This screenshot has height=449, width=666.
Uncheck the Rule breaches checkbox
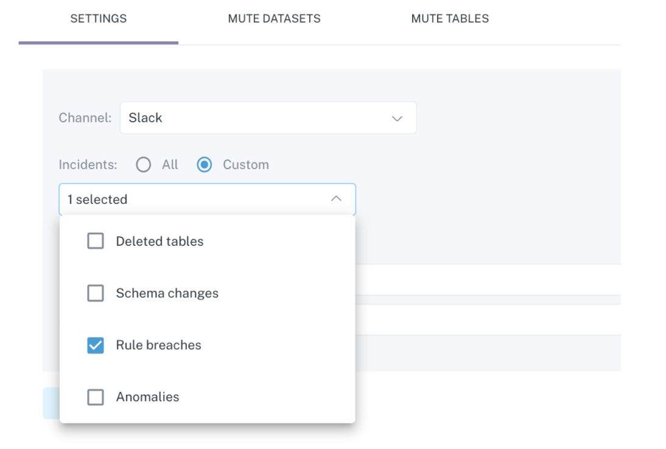coord(96,346)
